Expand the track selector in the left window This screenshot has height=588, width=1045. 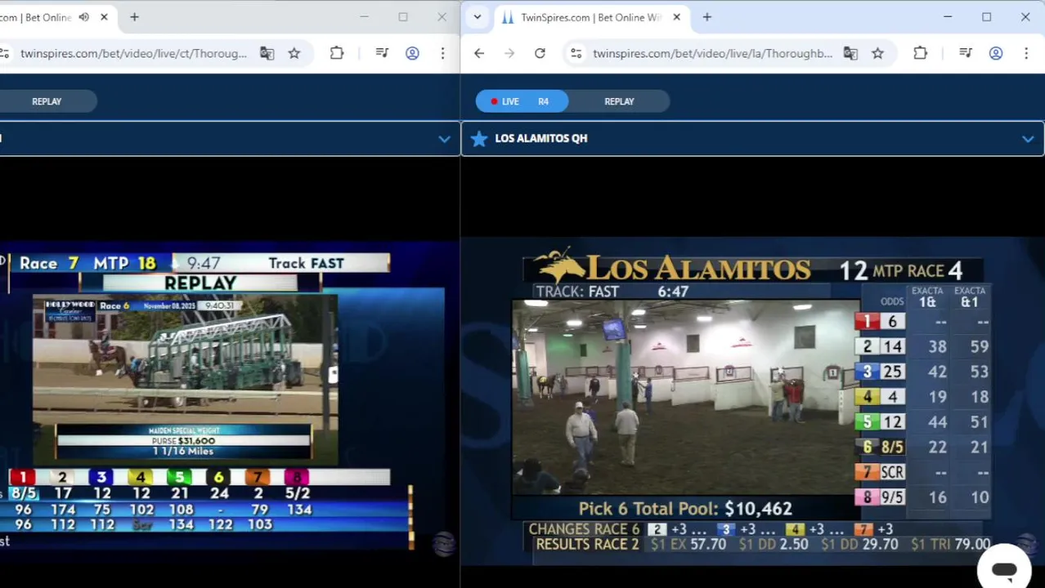(444, 139)
